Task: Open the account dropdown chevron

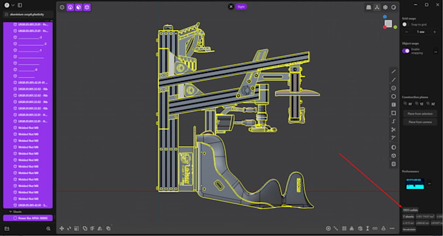Action: [13, 5]
